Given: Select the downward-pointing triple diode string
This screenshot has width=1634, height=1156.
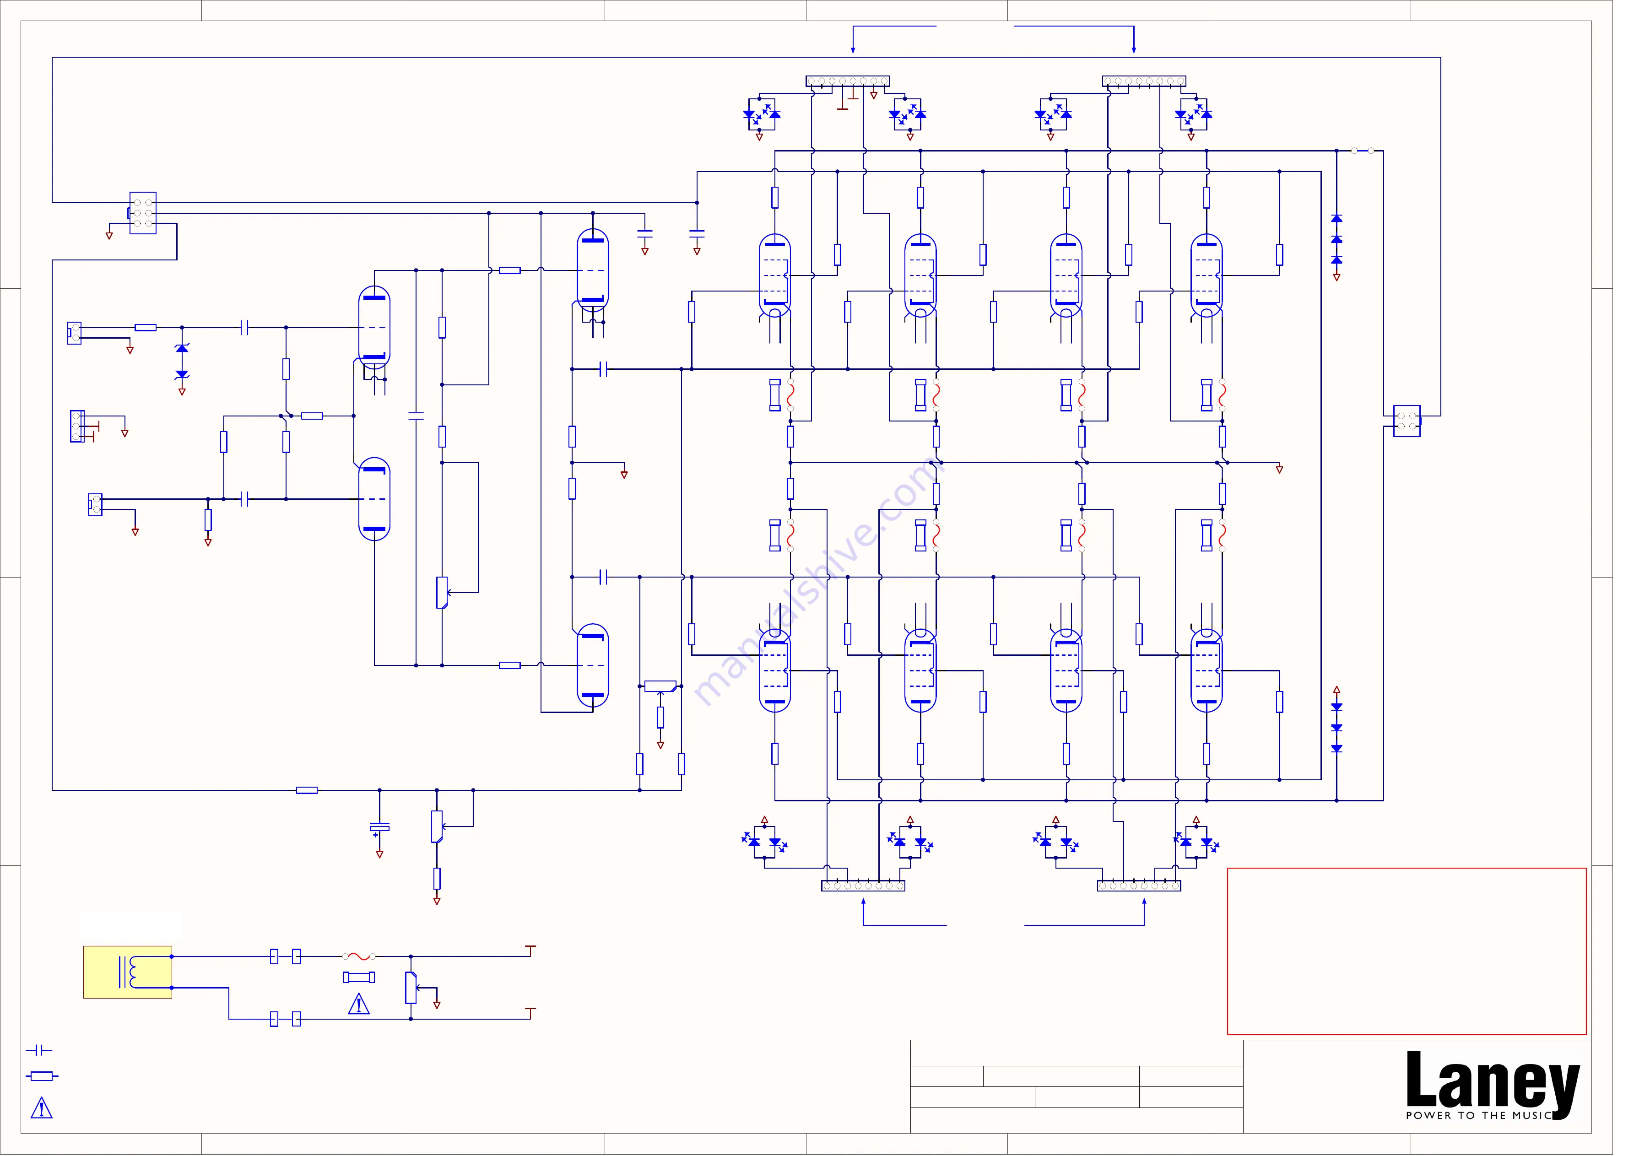Looking at the screenshot, I should pyautogui.click(x=1336, y=728).
